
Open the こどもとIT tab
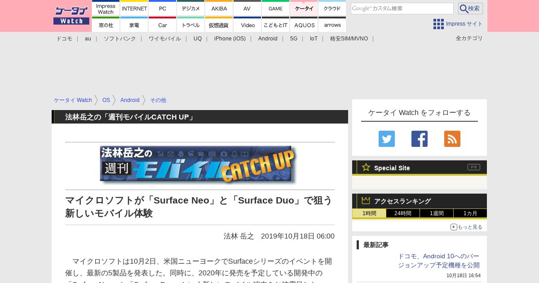click(276, 24)
